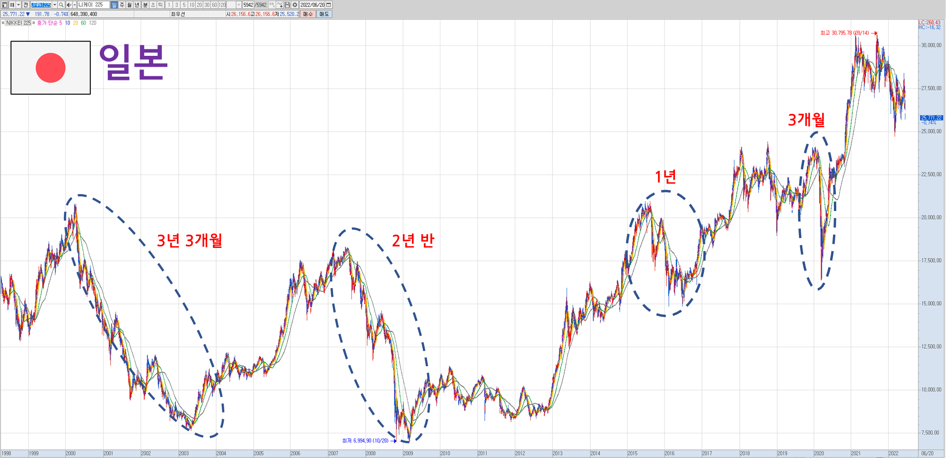
Task: Select the 30 interval button
Action: [x=207, y=5]
